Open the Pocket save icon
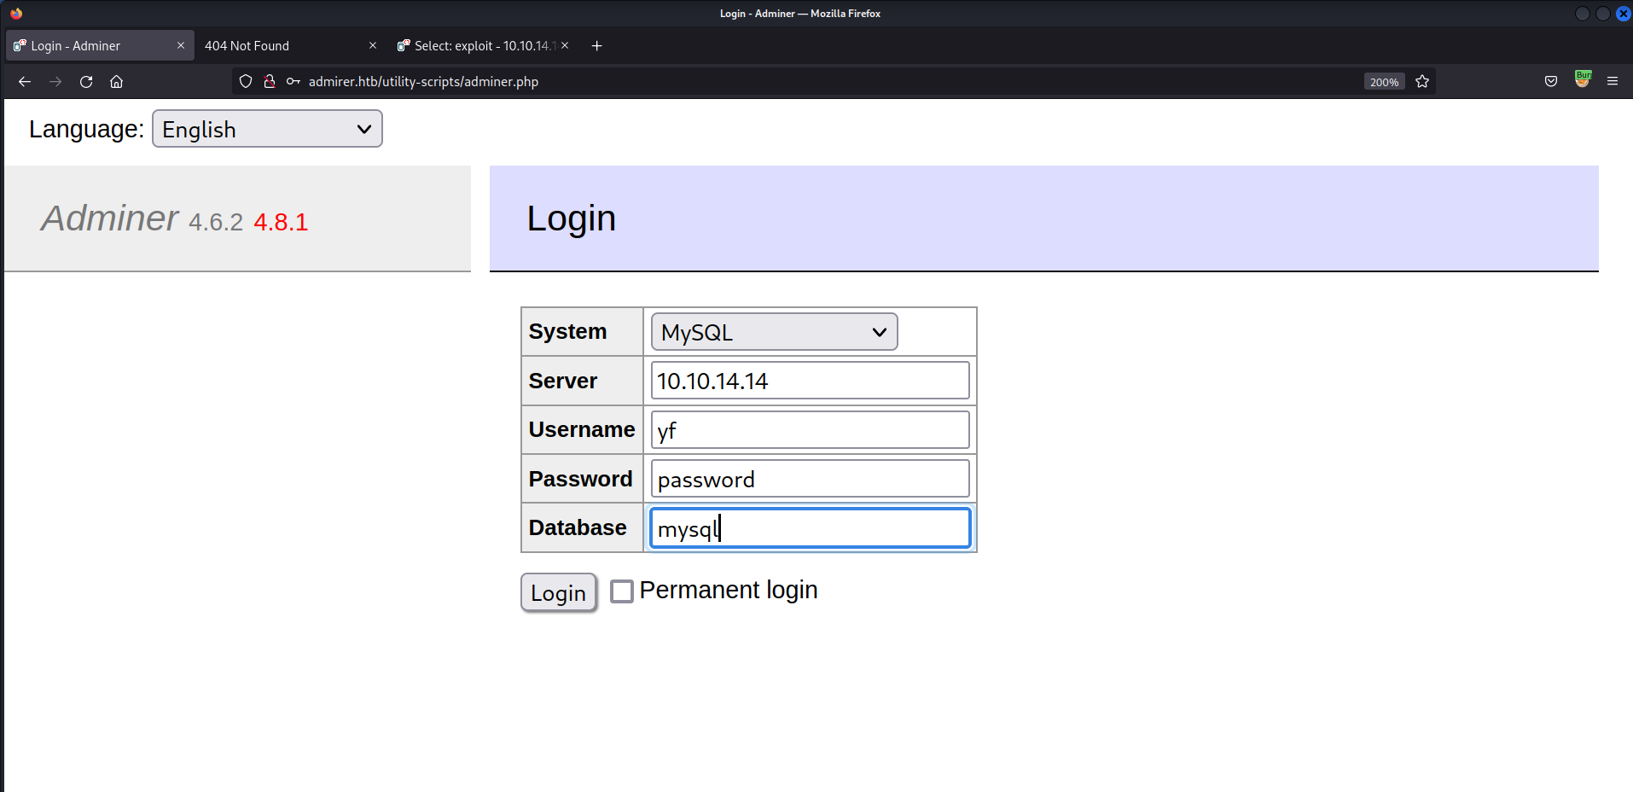Image resolution: width=1633 pixels, height=792 pixels. pyautogui.click(x=1551, y=81)
